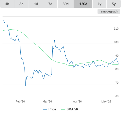121x116 pixels.
Task: Click the price low point near 70
Action: pyautogui.click(x=26, y=85)
